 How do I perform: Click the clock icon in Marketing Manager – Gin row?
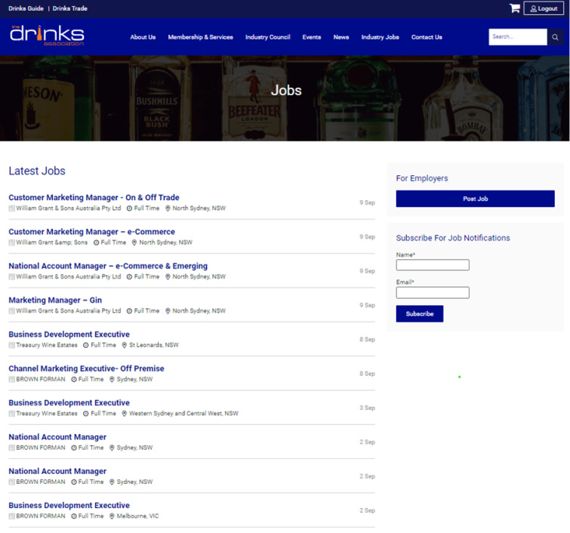tap(129, 311)
